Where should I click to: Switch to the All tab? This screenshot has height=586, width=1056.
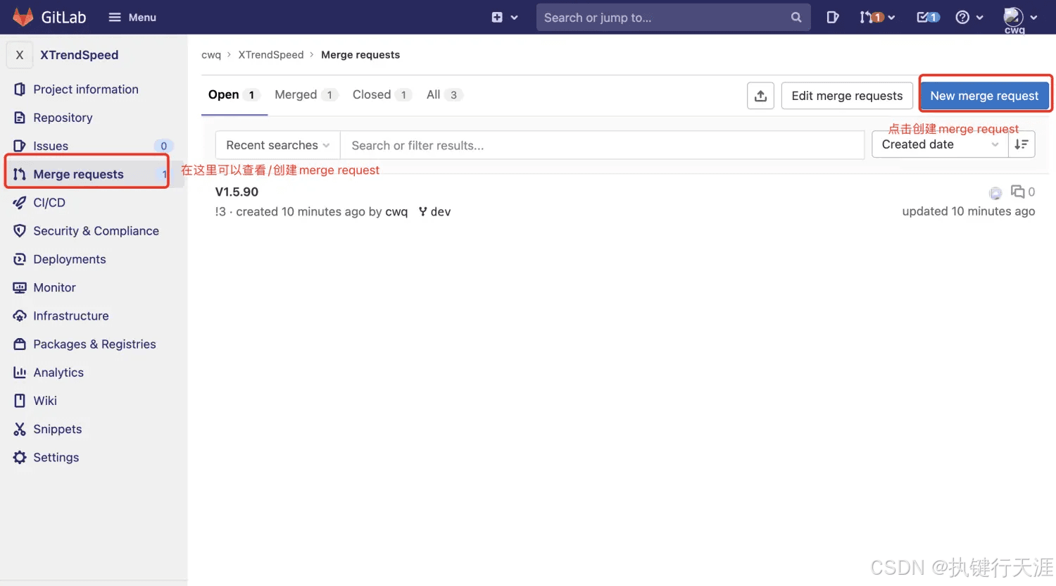(x=444, y=95)
